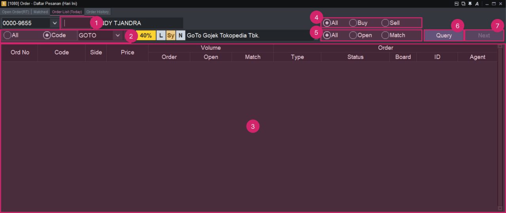Click the N badge beside stock name

click(x=180, y=35)
